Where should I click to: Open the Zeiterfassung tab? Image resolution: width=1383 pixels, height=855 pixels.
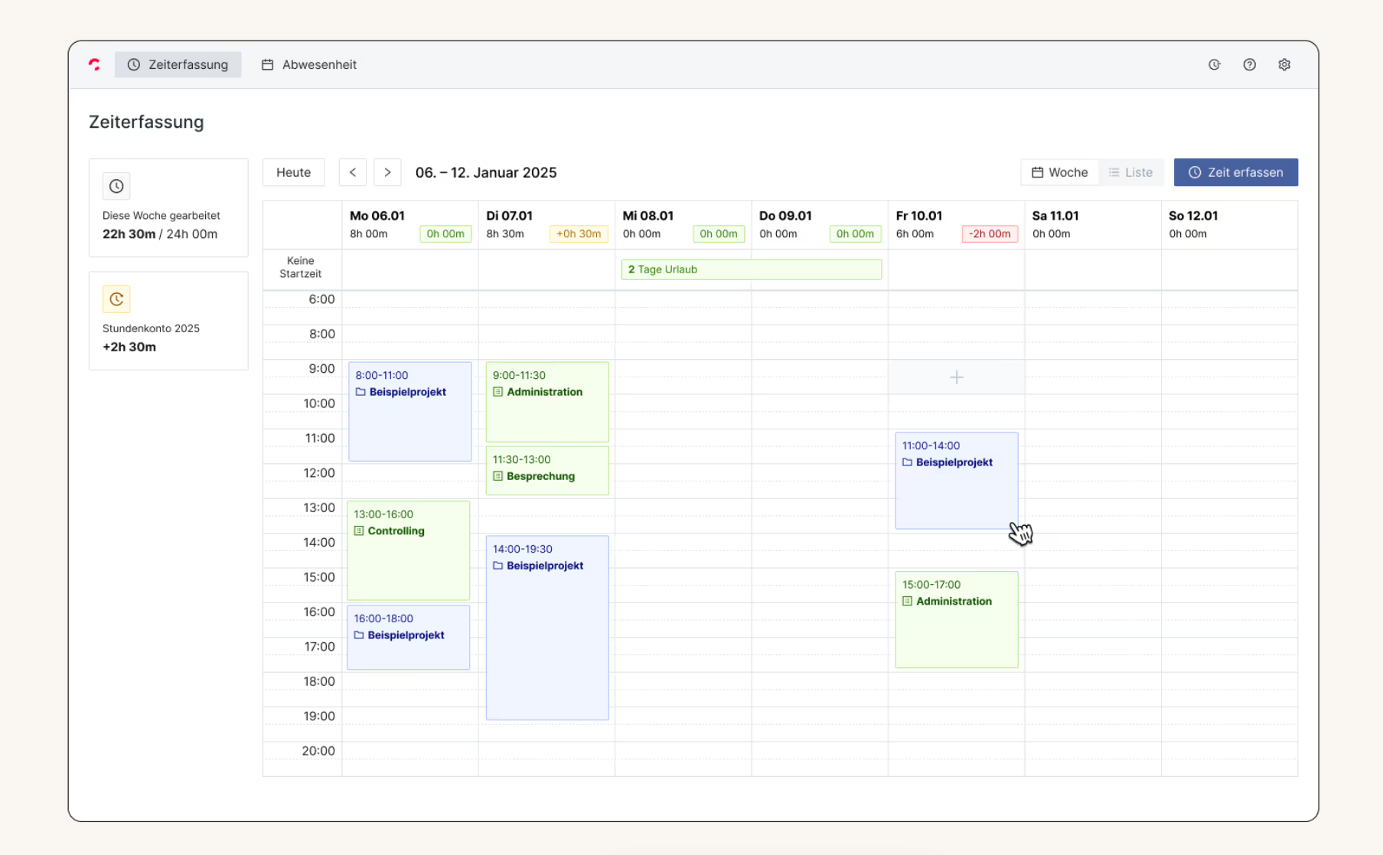tap(178, 65)
